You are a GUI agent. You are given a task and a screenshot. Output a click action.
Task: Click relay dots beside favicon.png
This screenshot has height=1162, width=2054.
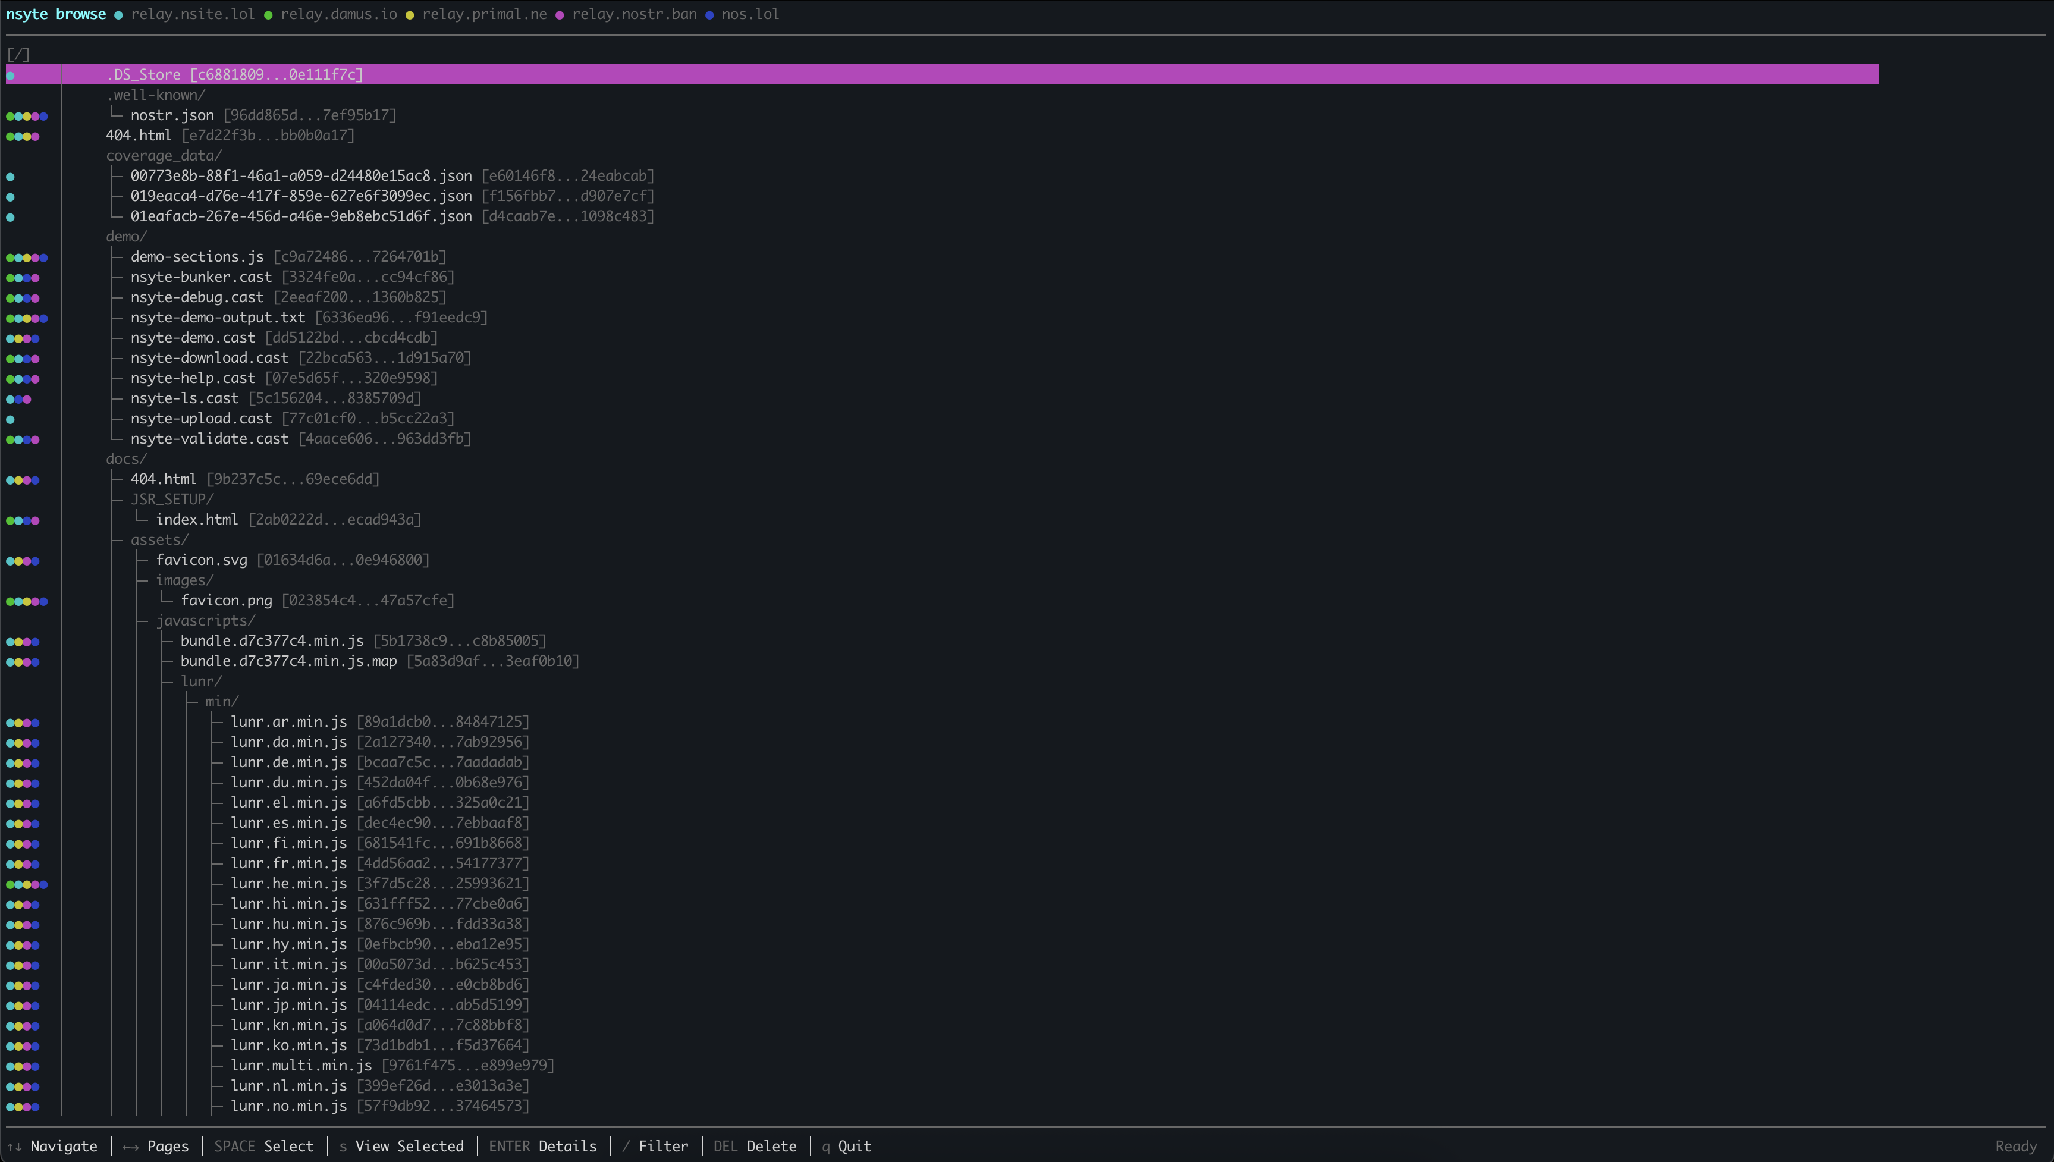(x=26, y=602)
